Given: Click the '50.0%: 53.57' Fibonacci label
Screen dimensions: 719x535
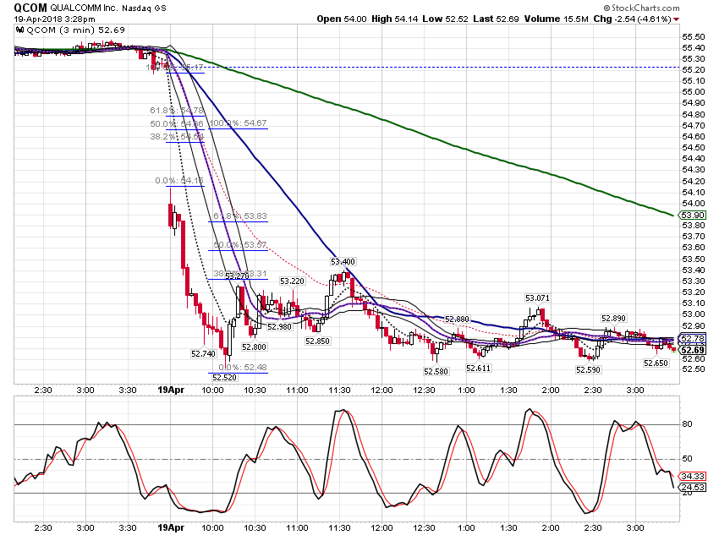Looking at the screenshot, I should click(x=240, y=244).
